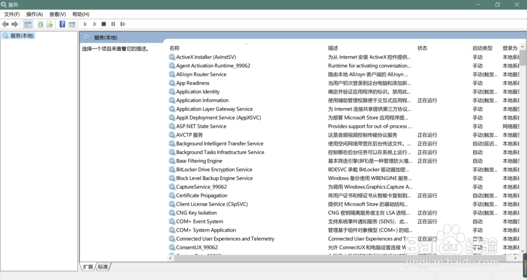527x280 pixels.
Task: Click 自动(延迟… startup type of Background Intelligent Transfer
Action: point(485,143)
